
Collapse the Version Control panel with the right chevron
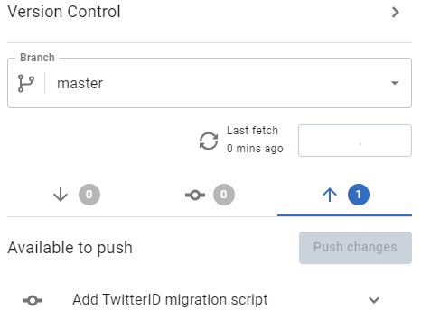[396, 13]
